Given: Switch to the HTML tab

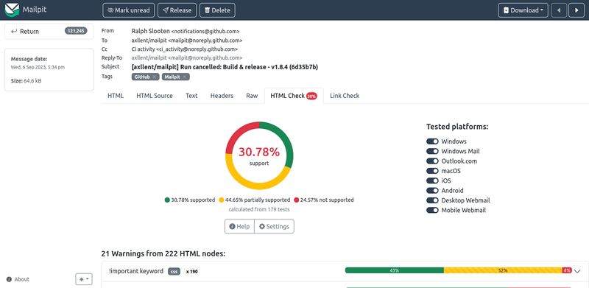Looking at the screenshot, I should [116, 96].
